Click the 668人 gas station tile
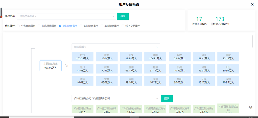Screen dimensions: 258x118 coord(107,109)
